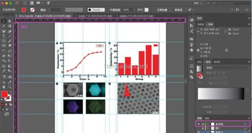252x133 pixels.
Task: Open the Touch brush definition dropdown
Action: 106,10
